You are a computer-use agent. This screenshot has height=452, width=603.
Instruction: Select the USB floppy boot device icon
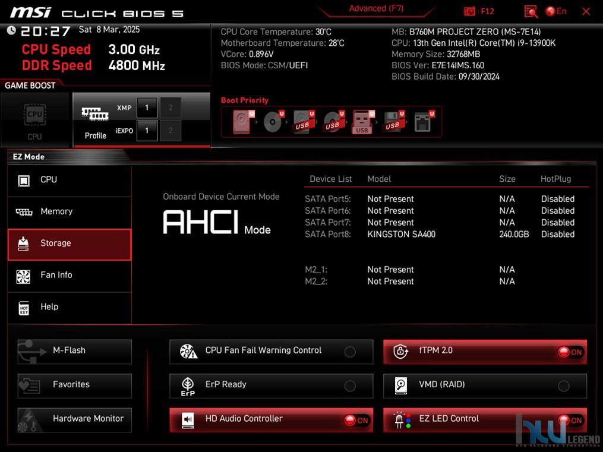click(393, 122)
